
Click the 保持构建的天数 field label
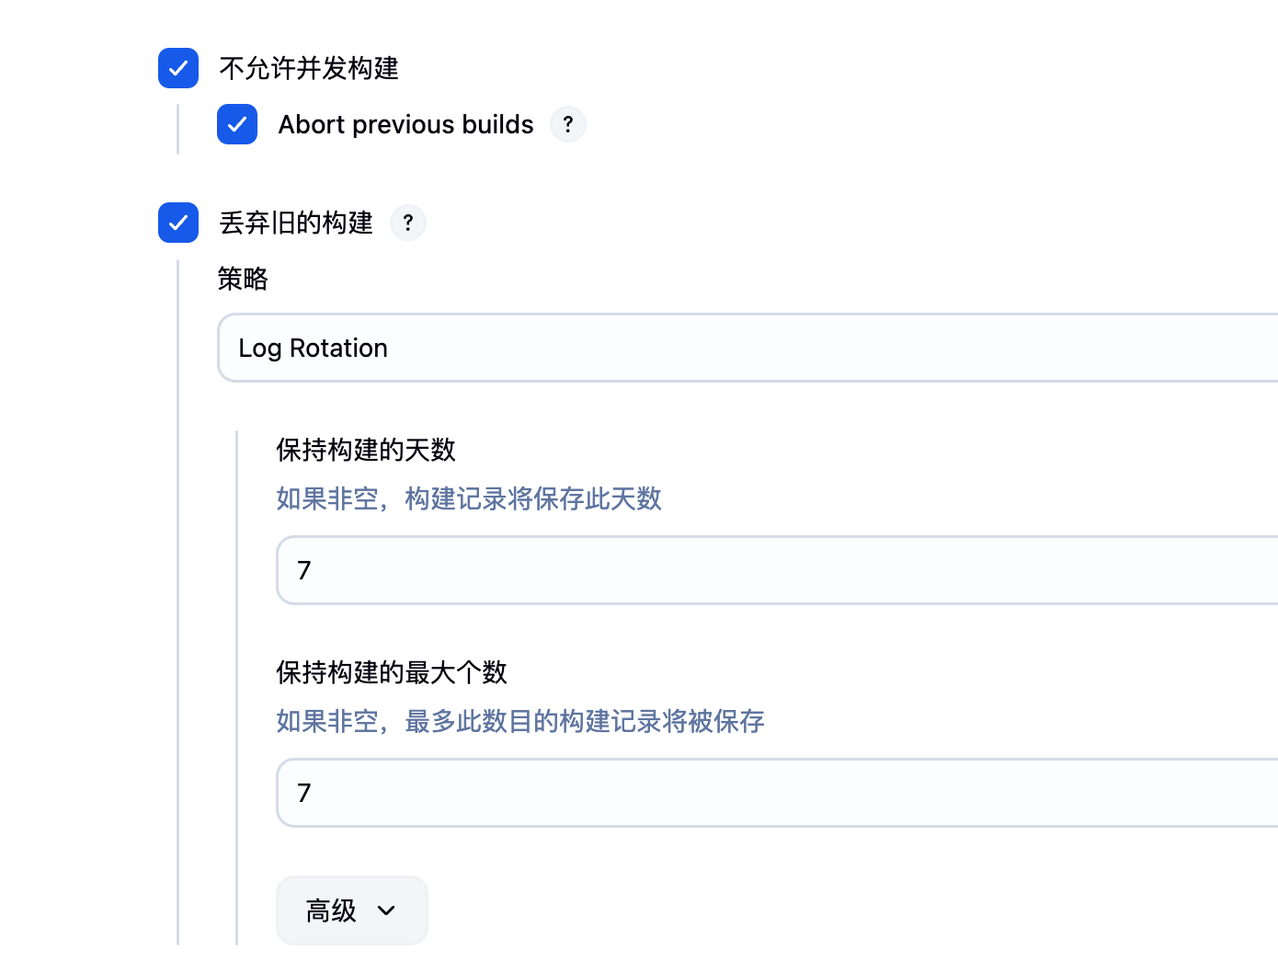(366, 450)
